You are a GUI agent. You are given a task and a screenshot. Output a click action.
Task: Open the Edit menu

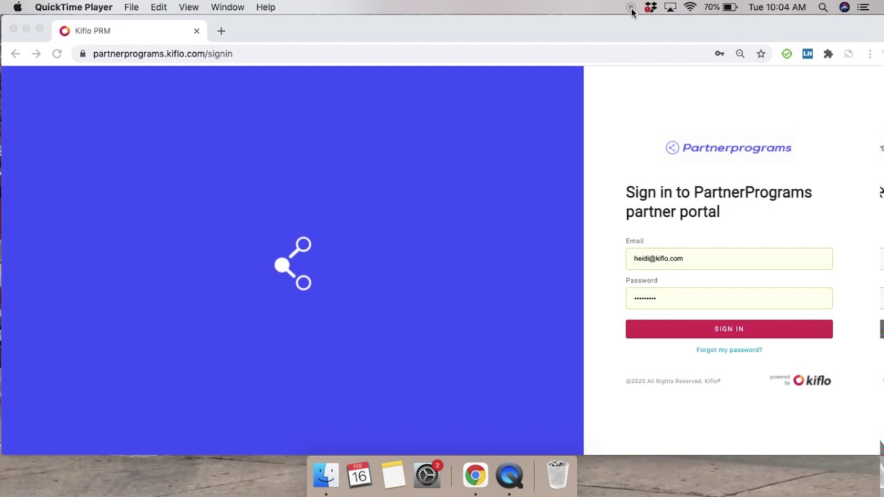159,7
